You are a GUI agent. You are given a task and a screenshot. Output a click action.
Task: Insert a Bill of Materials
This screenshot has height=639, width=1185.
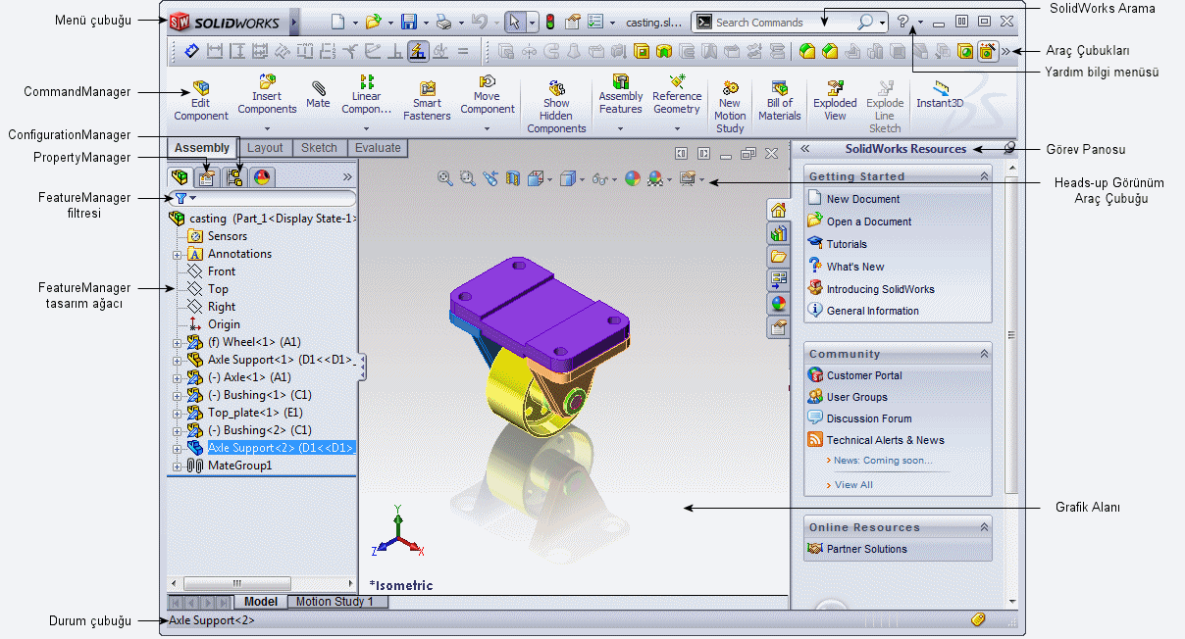780,102
